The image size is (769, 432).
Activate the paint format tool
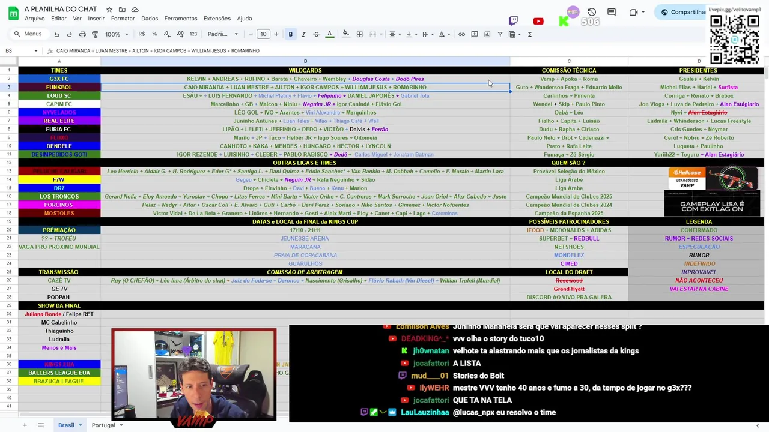point(95,34)
